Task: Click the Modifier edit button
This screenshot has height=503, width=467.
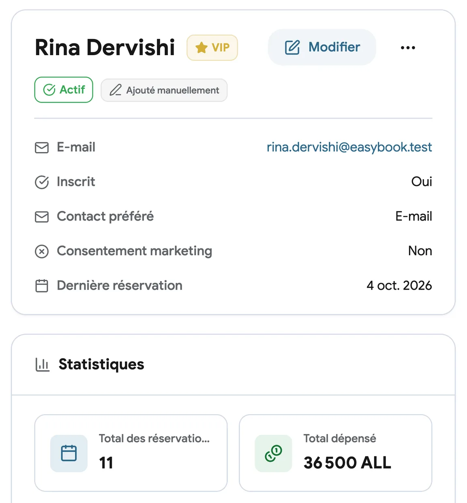Action: [x=322, y=47]
